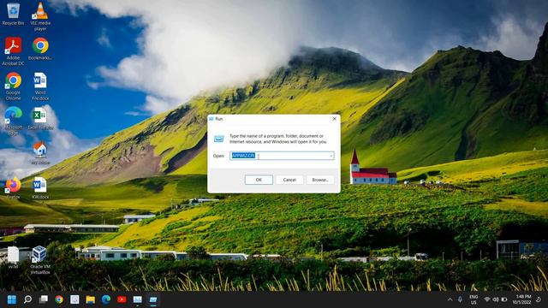Expand the Open field history dropdown
The image size is (548, 308).
pyautogui.click(x=331, y=156)
